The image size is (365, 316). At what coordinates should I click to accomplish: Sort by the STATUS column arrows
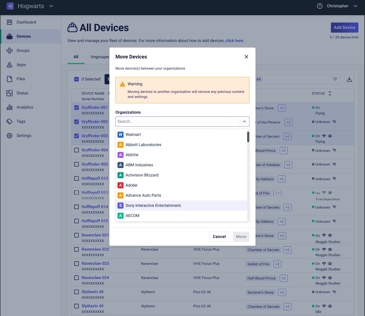[330, 93]
